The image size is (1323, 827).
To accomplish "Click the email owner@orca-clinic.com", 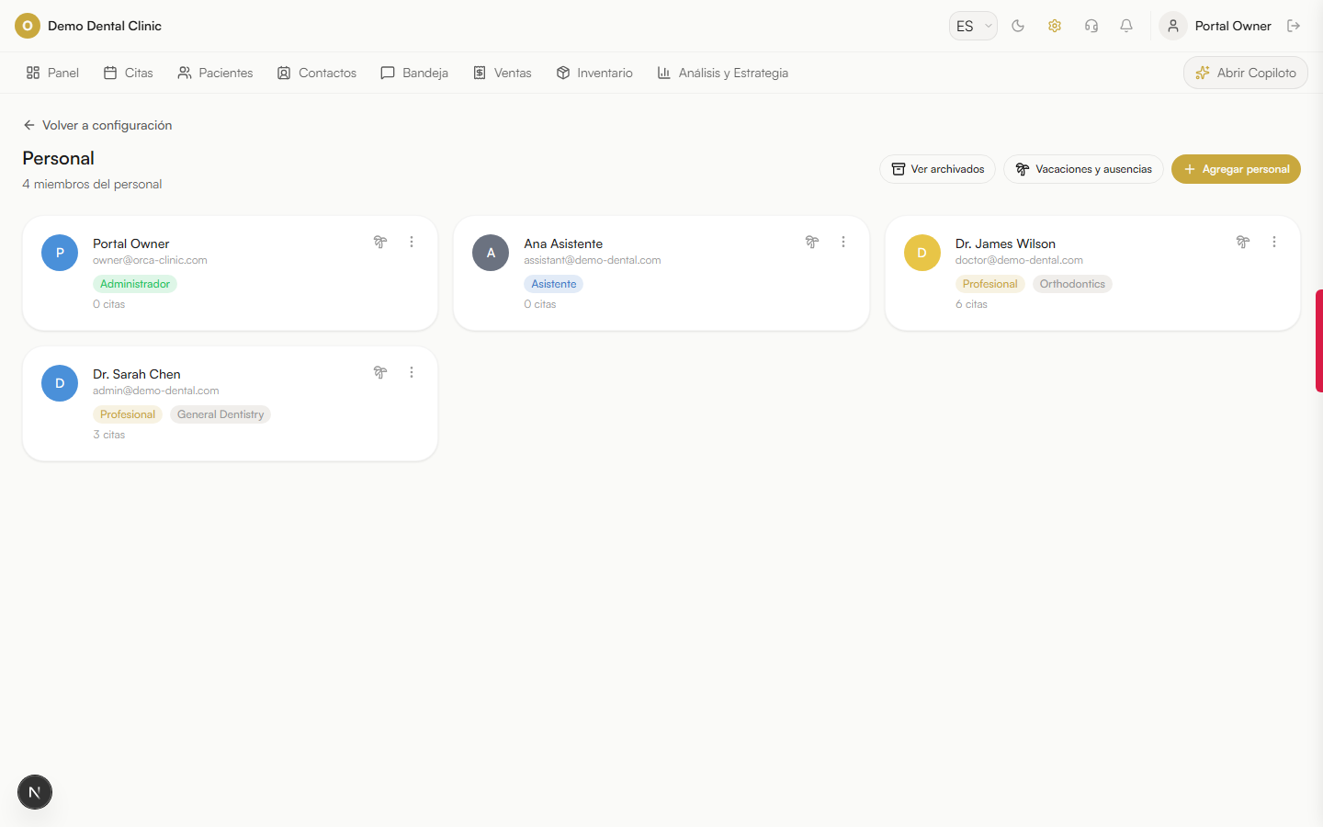I will [150, 260].
